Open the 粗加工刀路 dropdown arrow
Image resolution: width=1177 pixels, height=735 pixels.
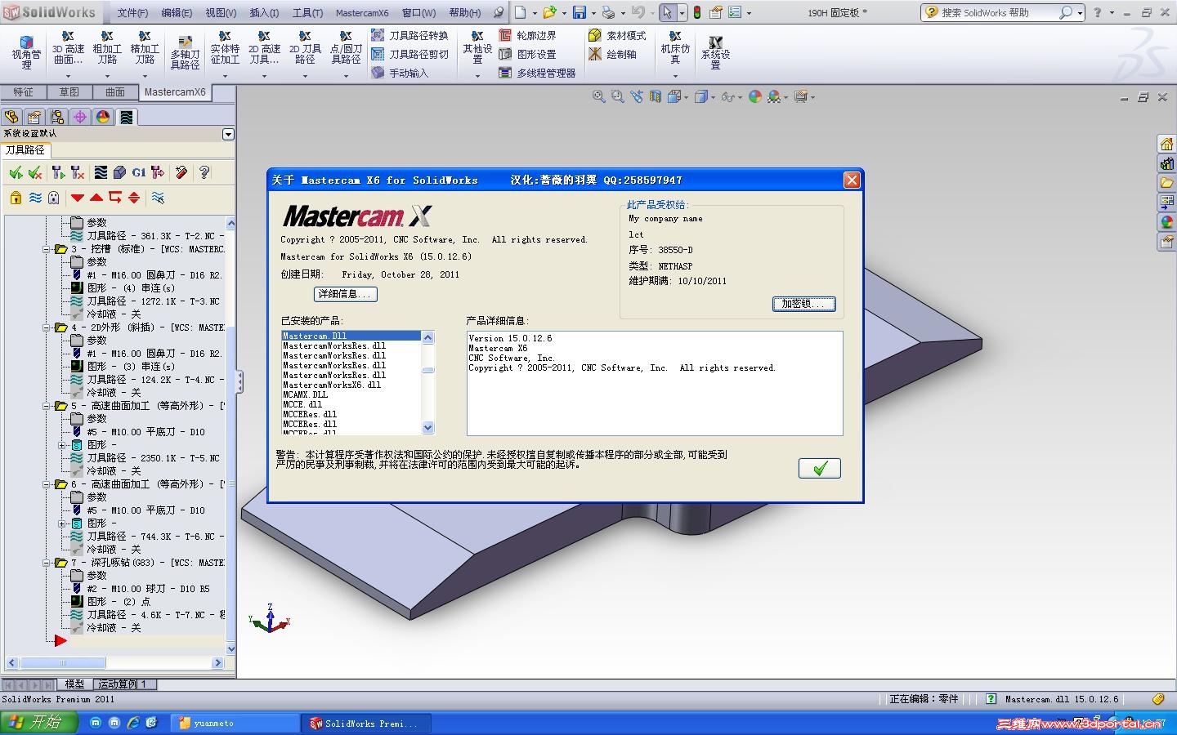pos(107,76)
